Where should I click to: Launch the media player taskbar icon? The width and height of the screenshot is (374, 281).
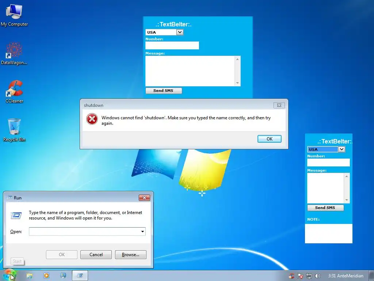[46, 276]
